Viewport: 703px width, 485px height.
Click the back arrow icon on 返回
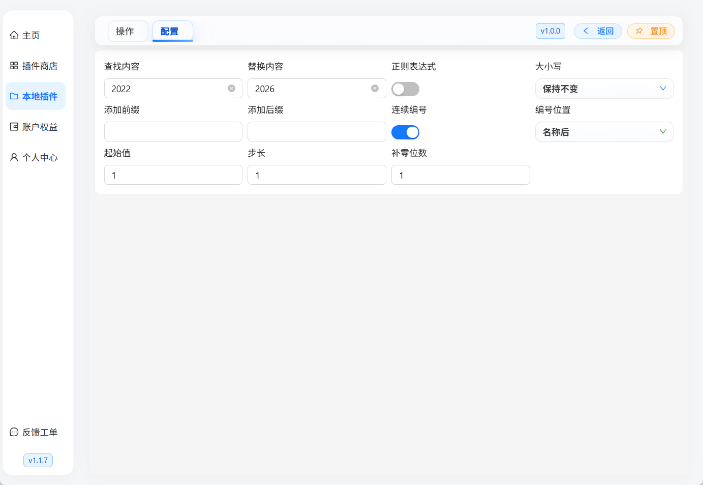[x=586, y=31]
